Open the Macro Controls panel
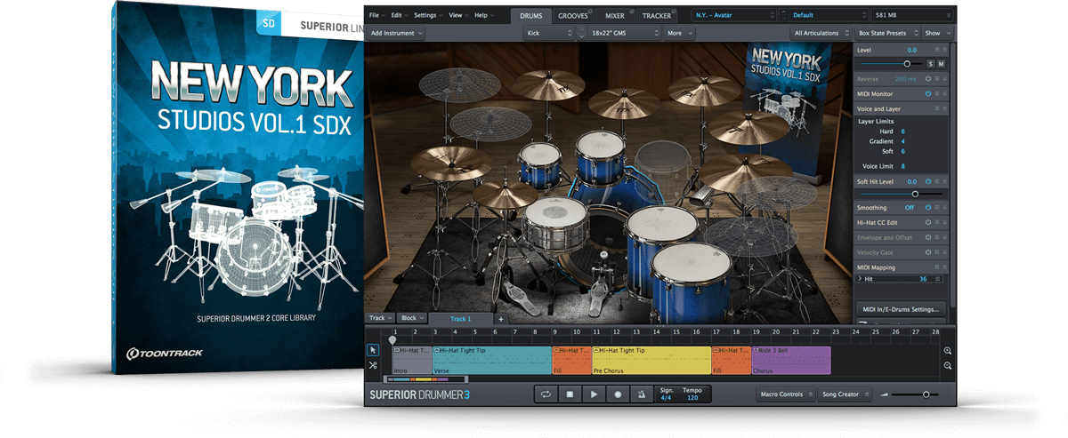Screen dimensions: 1068x438 tap(786, 394)
